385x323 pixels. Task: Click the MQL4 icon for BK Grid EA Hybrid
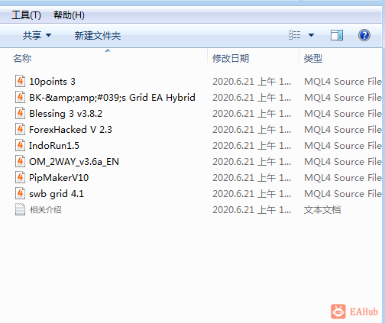click(20, 98)
